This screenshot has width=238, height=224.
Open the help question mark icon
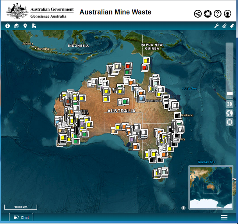[218, 14]
